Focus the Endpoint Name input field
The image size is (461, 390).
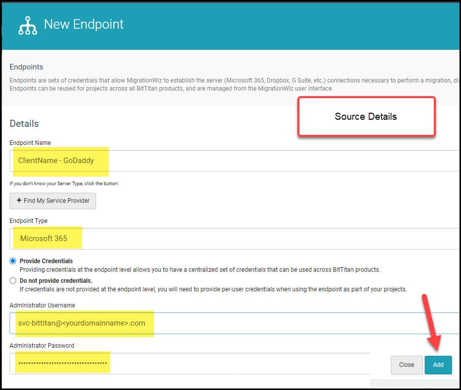(235, 161)
